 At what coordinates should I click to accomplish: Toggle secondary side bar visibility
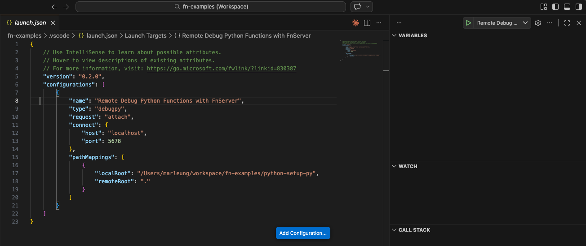pos(578,7)
